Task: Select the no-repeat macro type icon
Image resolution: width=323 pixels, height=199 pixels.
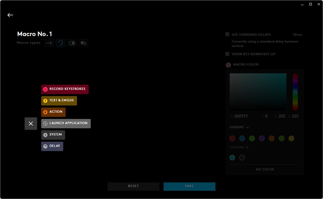Action: tap(49, 43)
